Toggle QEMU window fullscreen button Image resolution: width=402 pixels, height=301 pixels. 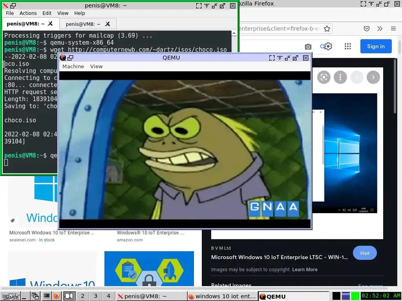click(272, 58)
